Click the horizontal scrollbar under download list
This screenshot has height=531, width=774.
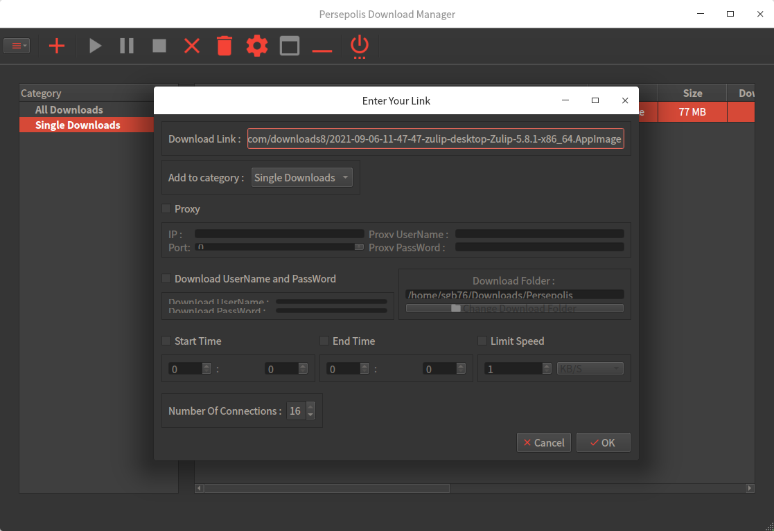[326, 488]
